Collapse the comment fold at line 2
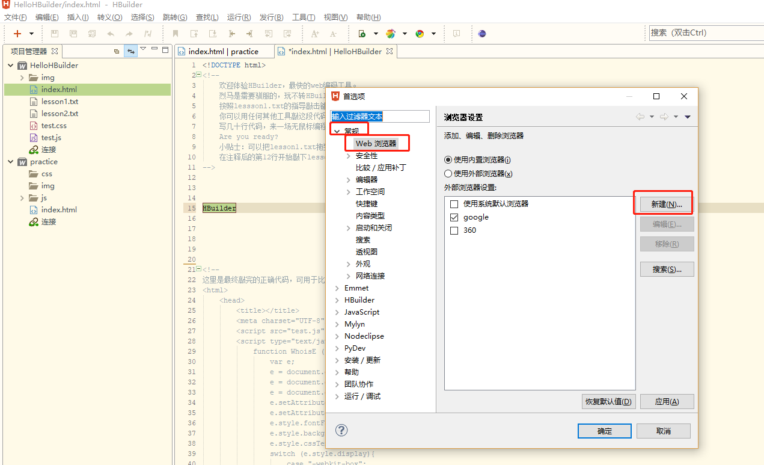The width and height of the screenshot is (764, 465). [x=198, y=75]
